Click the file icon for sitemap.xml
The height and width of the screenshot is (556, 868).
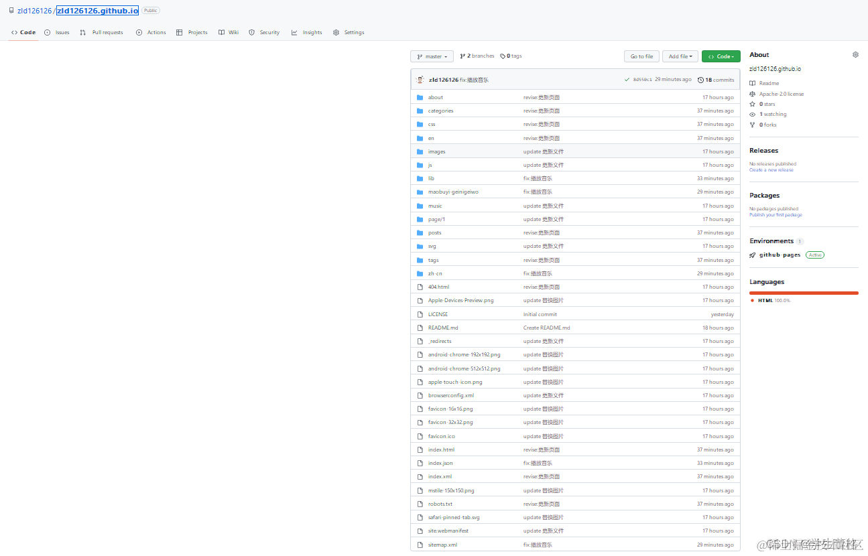(420, 545)
